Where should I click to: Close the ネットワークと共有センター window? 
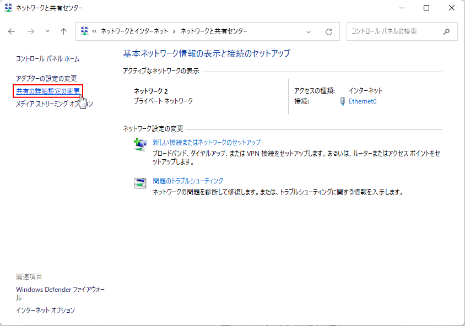coord(452,8)
